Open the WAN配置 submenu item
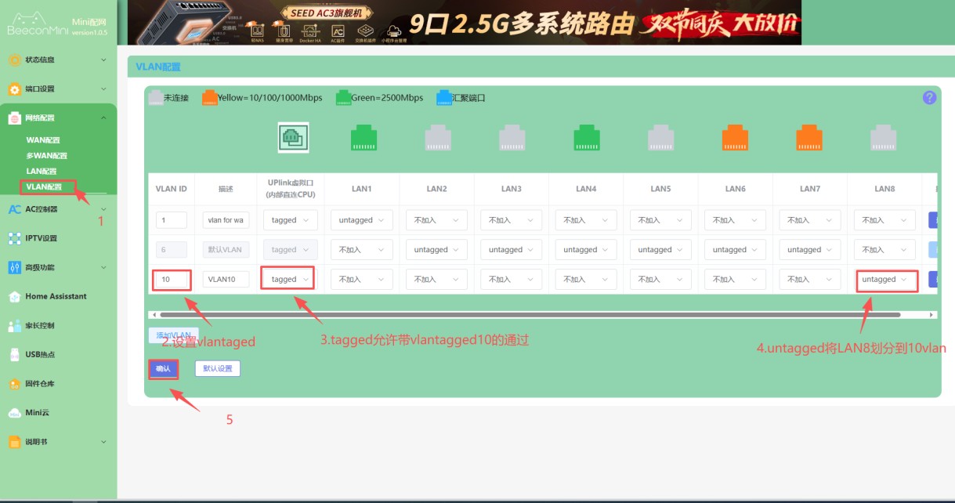The image size is (955, 503). point(43,140)
